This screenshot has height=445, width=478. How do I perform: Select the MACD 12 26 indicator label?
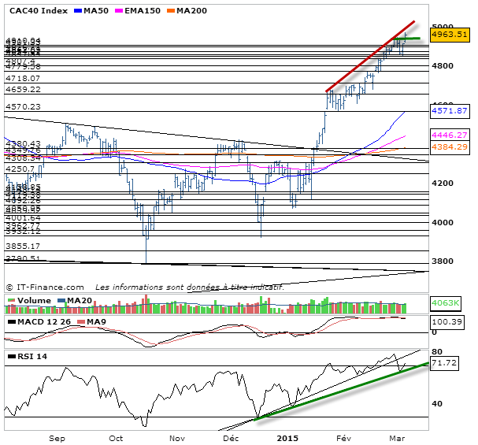point(34,322)
